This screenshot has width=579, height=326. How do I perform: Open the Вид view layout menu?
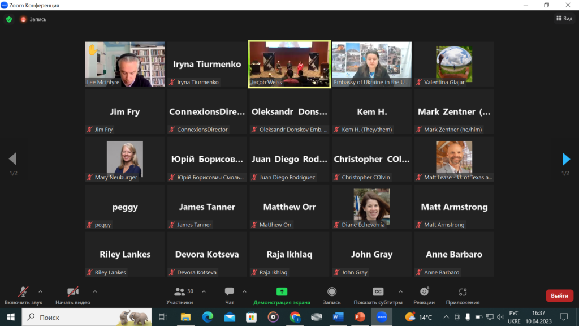564,19
